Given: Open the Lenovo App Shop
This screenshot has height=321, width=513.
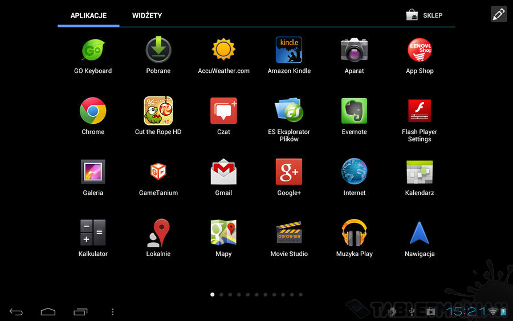Looking at the screenshot, I should pyautogui.click(x=420, y=50).
